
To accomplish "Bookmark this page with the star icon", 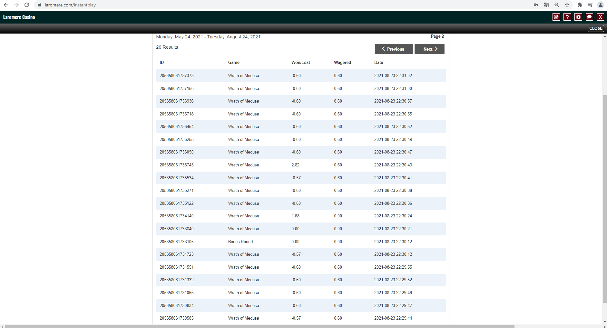I will click(x=567, y=5).
